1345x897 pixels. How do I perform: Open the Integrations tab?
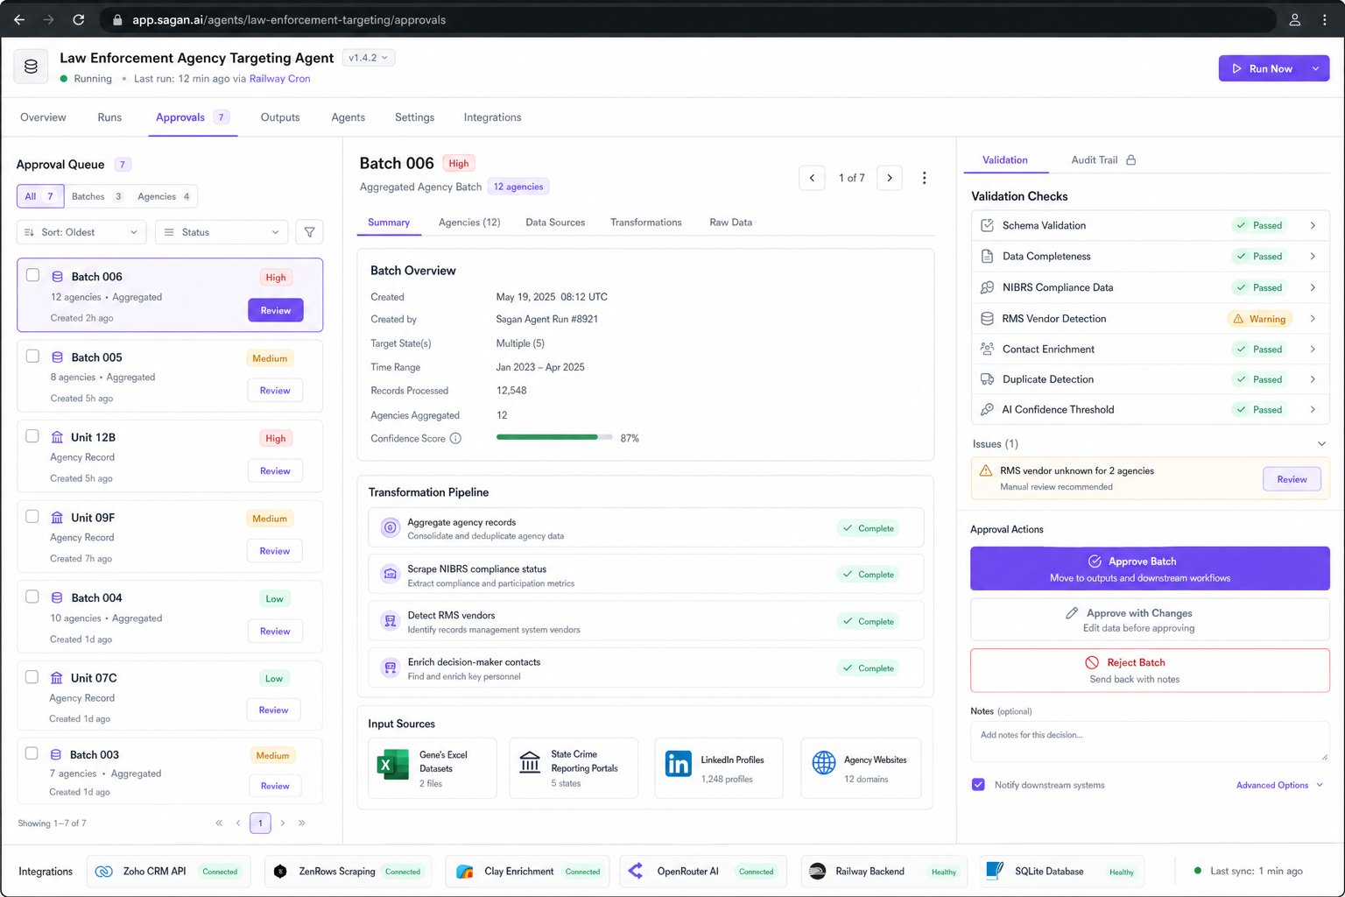point(492,117)
